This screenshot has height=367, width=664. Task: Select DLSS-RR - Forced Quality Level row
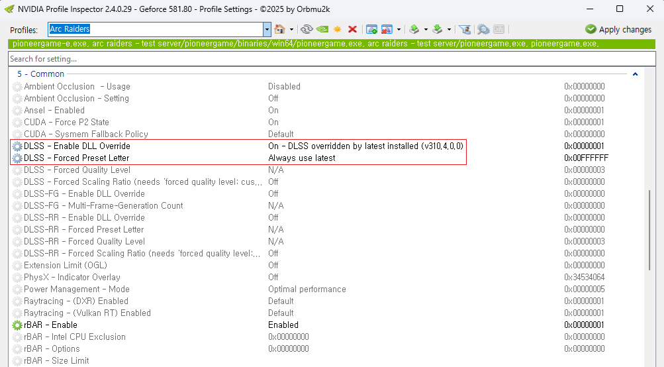(326, 242)
